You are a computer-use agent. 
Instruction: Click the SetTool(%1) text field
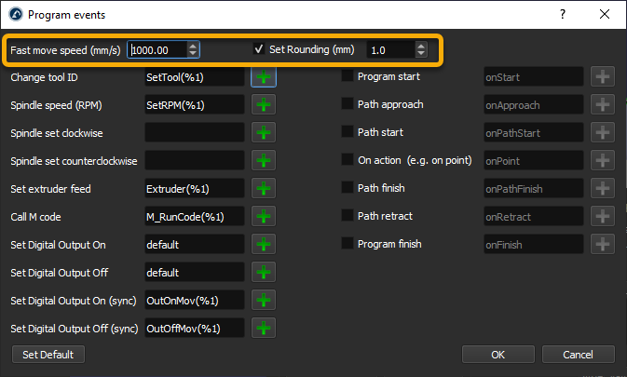coord(194,77)
